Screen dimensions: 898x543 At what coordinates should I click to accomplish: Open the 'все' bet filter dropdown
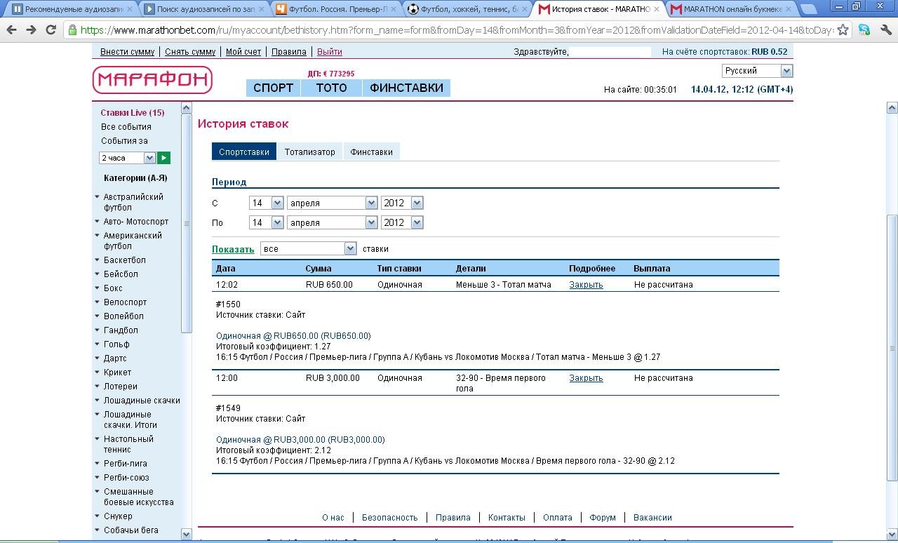pos(309,248)
